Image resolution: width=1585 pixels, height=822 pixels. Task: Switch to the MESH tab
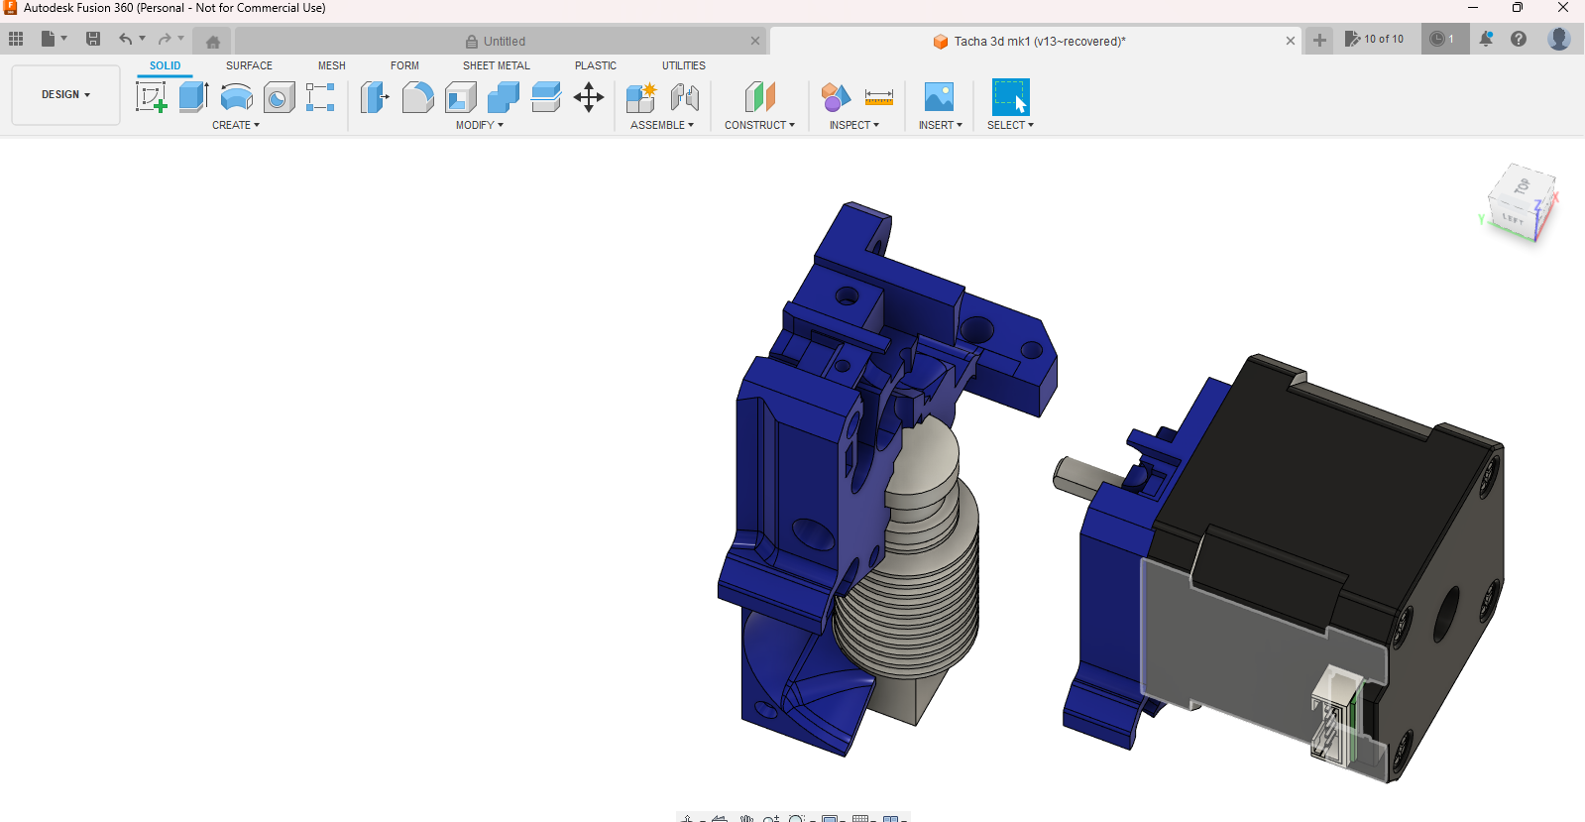[x=332, y=65]
